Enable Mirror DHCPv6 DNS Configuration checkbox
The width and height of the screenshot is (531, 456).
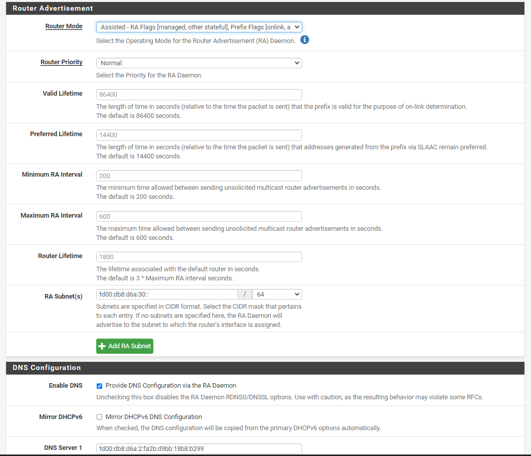click(x=99, y=417)
